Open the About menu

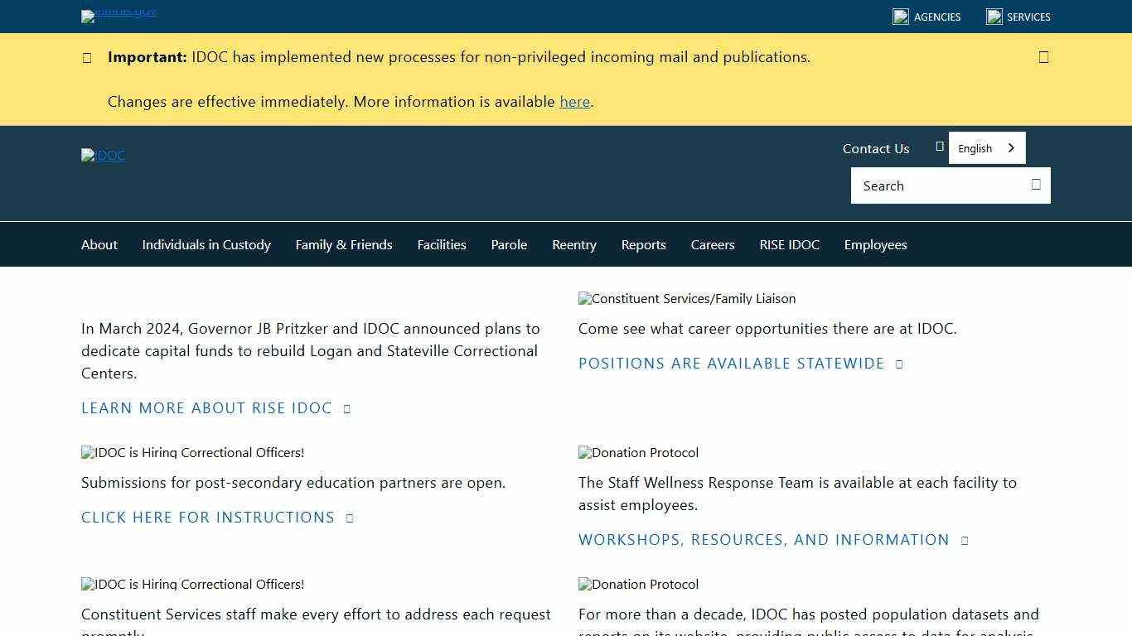(99, 245)
